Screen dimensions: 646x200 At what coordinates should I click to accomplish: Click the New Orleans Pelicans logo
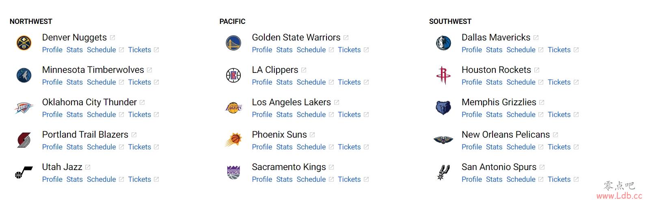(x=443, y=140)
